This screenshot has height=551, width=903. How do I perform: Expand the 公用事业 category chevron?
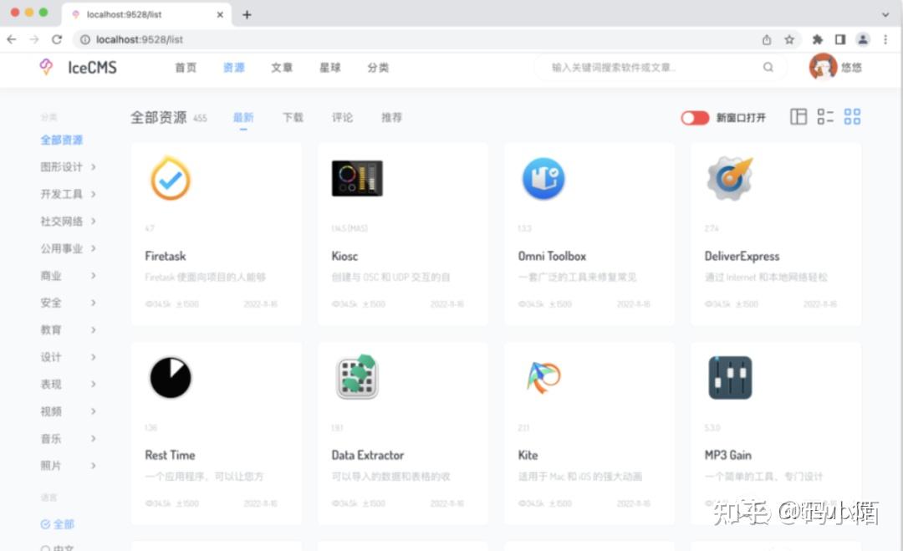94,248
